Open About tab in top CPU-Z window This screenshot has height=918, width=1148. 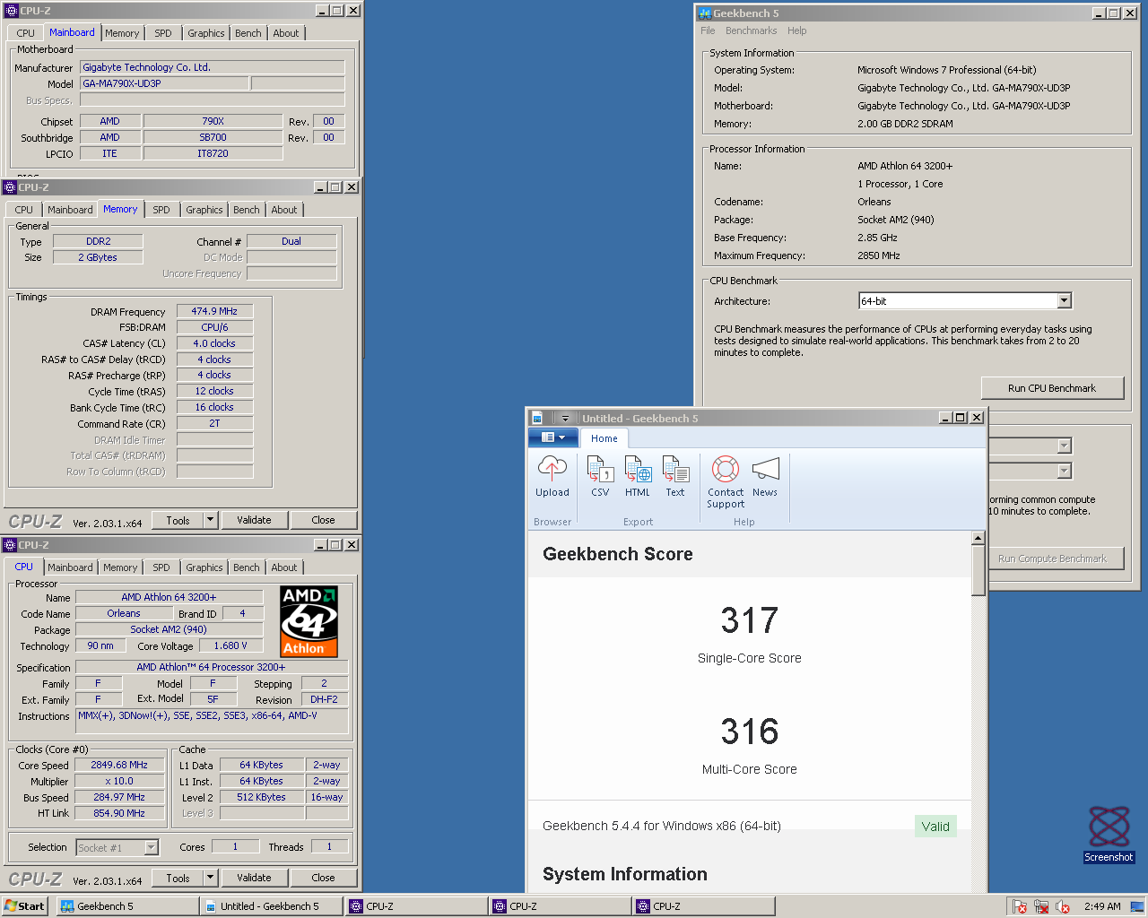point(286,33)
